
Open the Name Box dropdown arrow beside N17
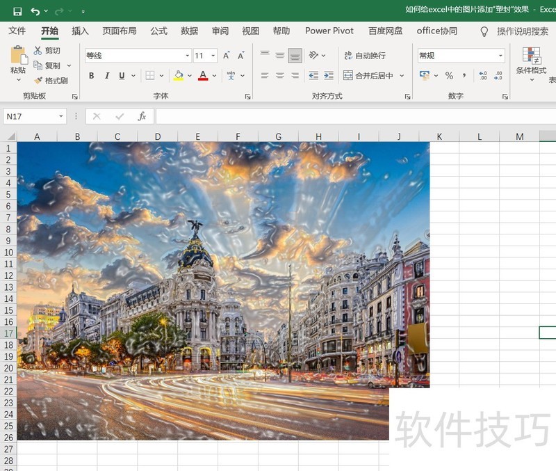(x=61, y=116)
